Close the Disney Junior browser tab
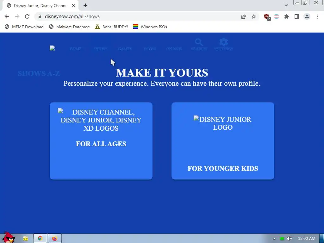This screenshot has height=243, width=324. click(x=73, y=6)
